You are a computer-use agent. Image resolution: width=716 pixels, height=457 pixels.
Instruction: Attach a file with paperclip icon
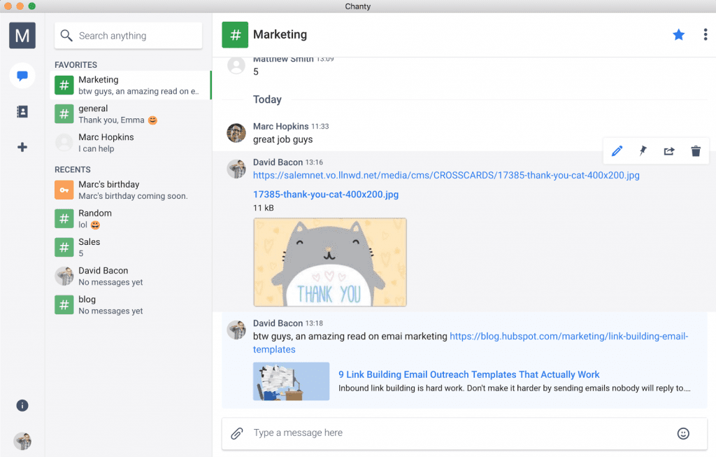point(236,433)
